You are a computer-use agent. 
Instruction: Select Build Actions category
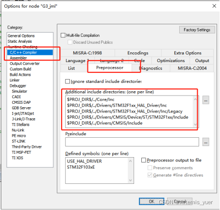pos(20,75)
